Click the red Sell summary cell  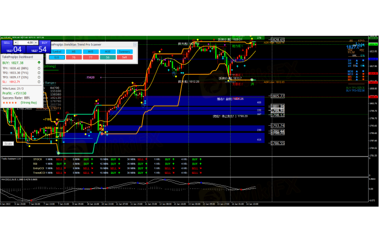point(125,57)
